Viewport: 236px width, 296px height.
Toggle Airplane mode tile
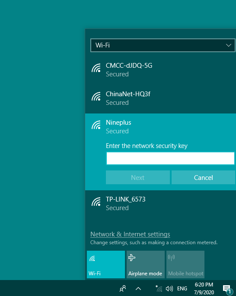[146, 264]
